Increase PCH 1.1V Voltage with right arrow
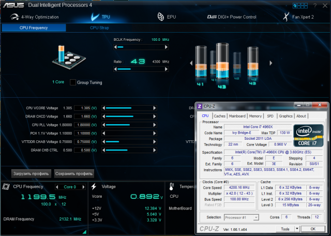 155,134
